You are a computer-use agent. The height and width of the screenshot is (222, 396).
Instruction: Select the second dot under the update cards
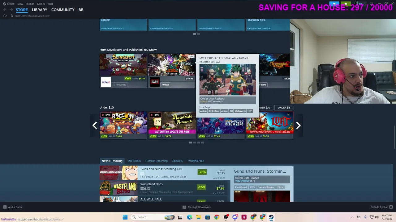199,34
